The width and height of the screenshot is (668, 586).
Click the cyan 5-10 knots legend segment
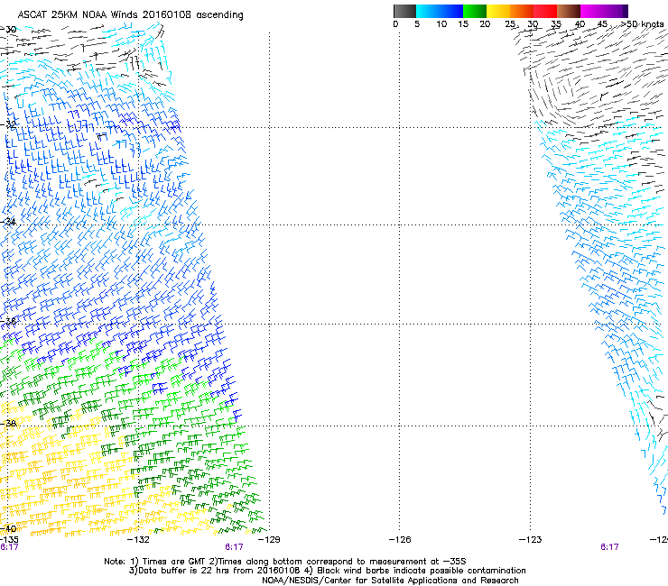pos(428,11)
